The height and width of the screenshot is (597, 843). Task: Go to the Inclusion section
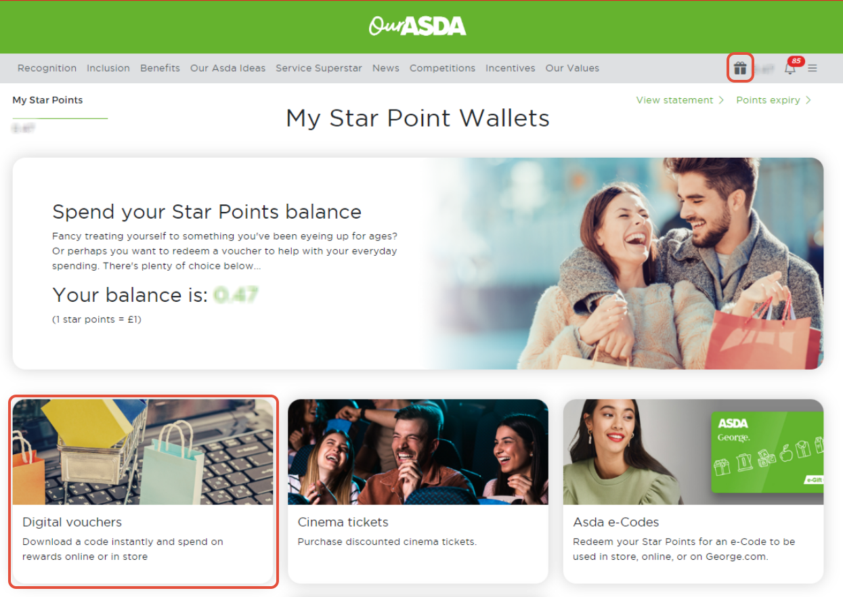(108, 68)
